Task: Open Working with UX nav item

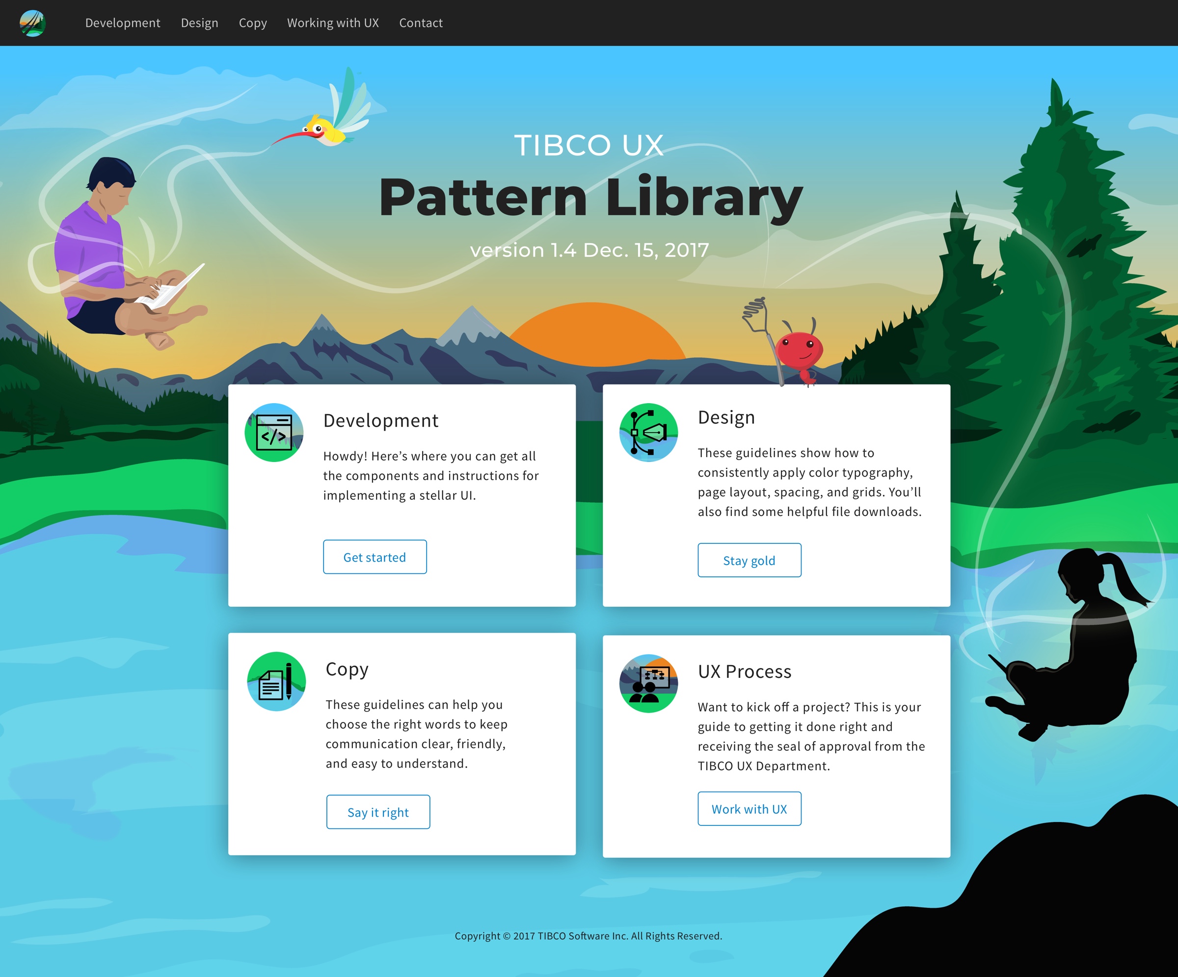Action: (333, 23)
